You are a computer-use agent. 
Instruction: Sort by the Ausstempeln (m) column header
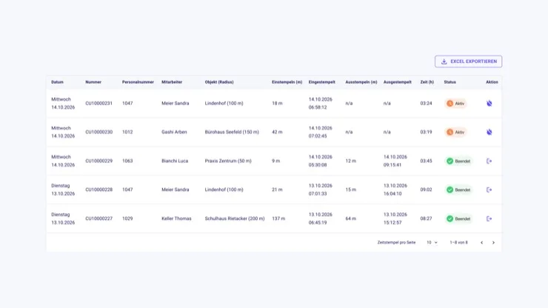click(x=361, y=82)
